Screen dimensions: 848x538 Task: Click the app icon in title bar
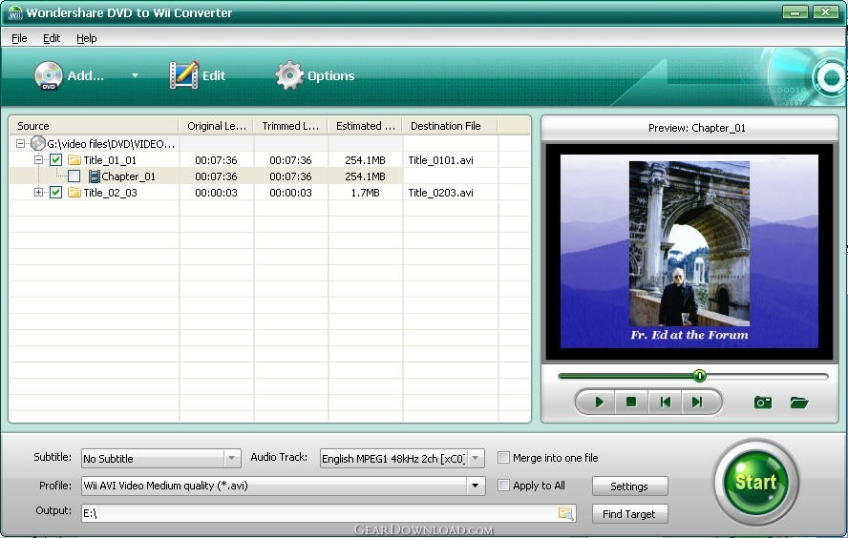point(14,12)
